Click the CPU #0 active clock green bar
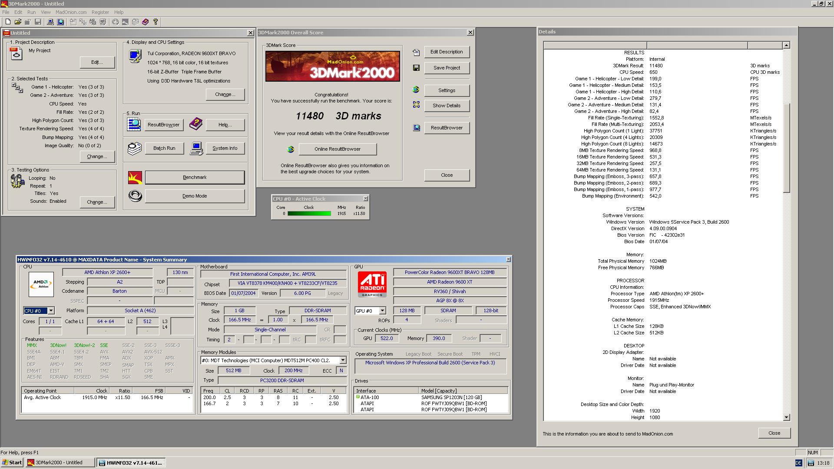Screen dimensions: 834x469 pos(309,213)
